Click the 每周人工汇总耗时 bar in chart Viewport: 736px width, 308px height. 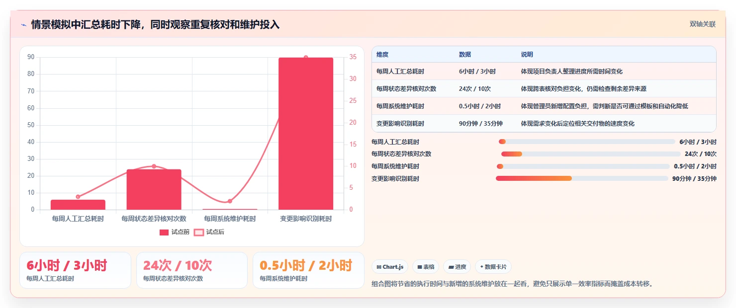tap(78, 205)
